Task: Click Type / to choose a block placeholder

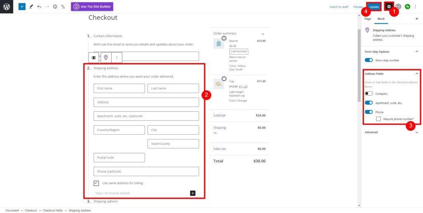Action: pos(112,193)
